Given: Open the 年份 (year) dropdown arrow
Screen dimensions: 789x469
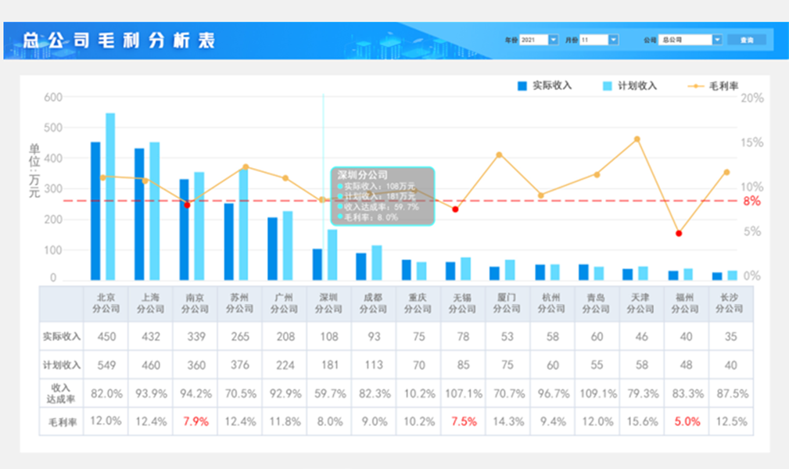Looking at the screenshot, I should 554,39.
